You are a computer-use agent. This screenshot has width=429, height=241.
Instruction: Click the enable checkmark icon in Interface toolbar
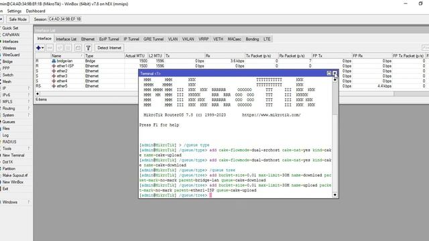60,48
